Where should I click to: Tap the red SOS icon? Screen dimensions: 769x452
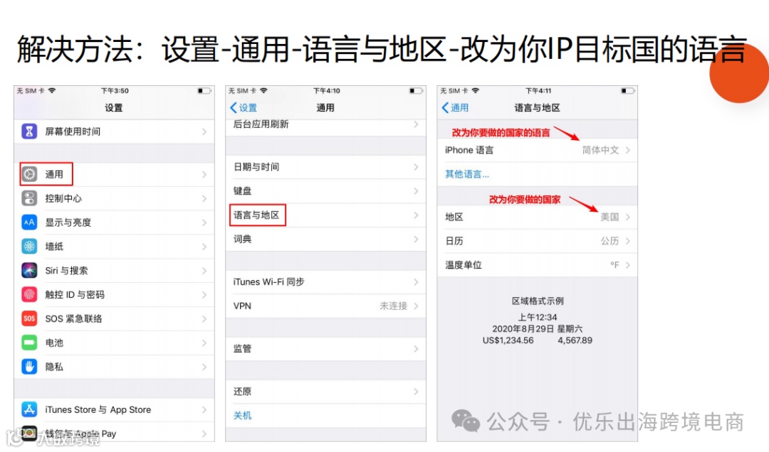[29, 318]
